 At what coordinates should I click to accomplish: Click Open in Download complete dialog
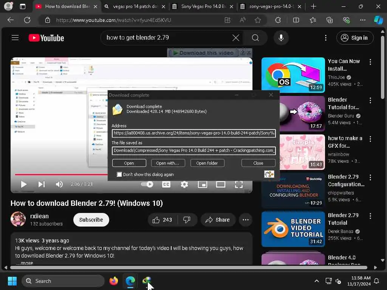pos(129,163)
